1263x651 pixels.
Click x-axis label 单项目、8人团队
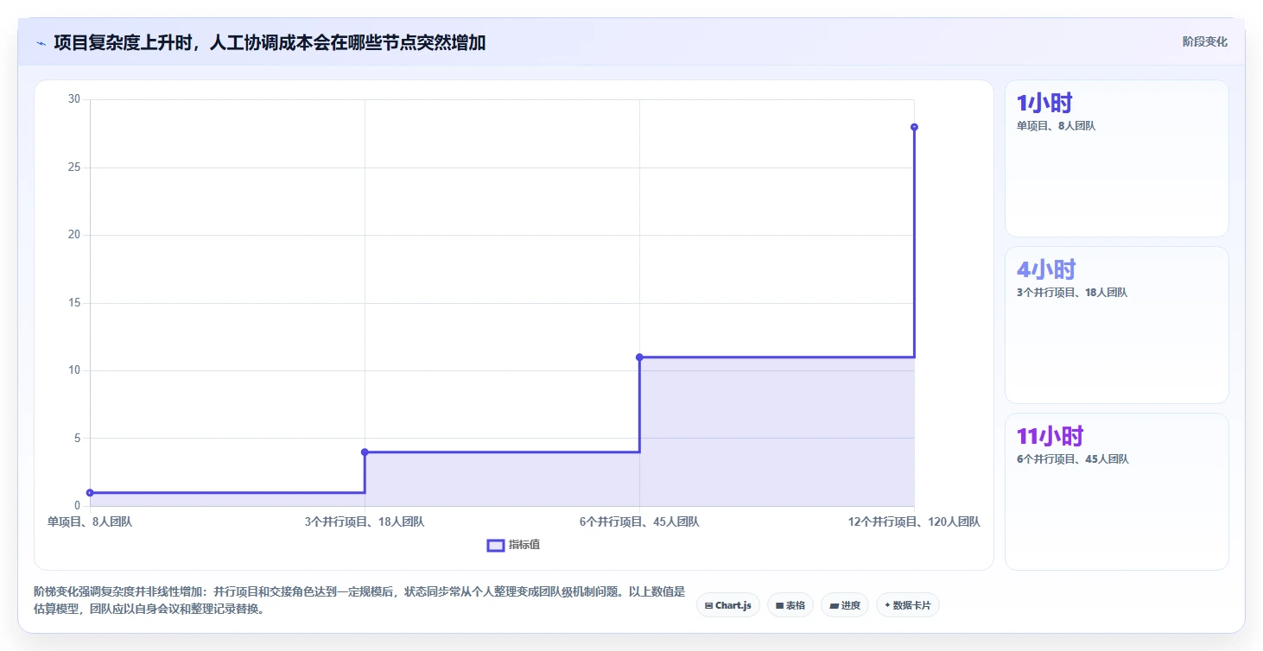[x=90, y=521]
